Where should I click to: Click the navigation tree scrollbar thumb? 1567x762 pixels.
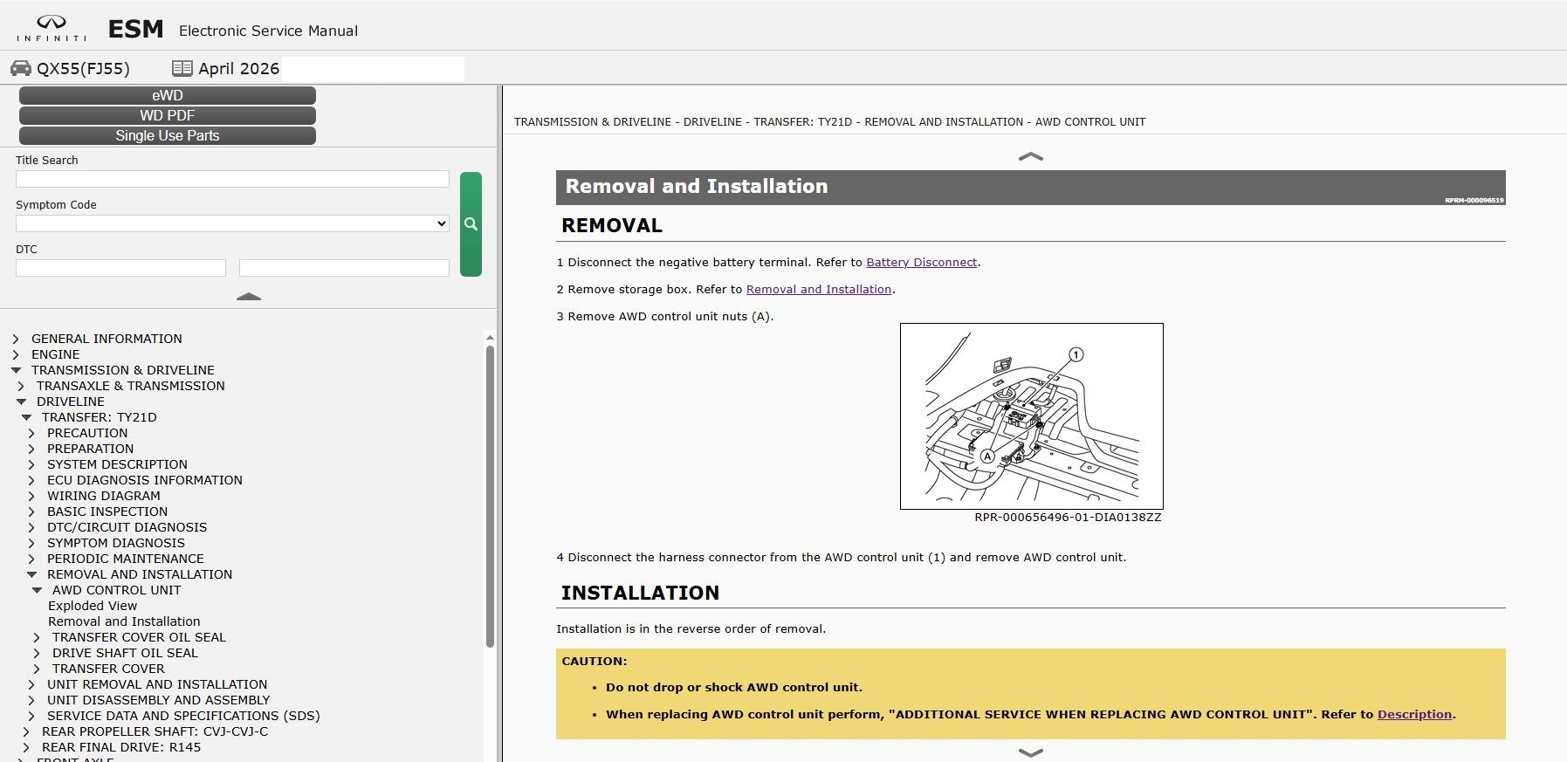(490, 496)
